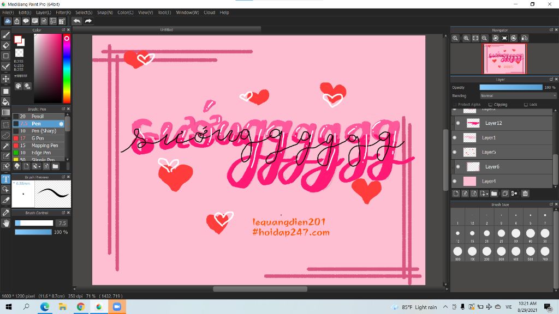Select the rectangular Select tool

pyautogui.click(x=5, y=125)
